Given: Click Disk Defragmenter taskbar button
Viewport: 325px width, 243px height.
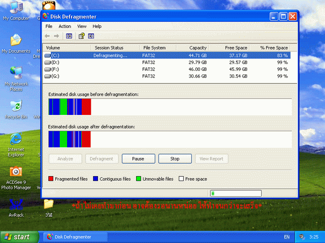Looking at the screenshot, I should pos(75,237).
